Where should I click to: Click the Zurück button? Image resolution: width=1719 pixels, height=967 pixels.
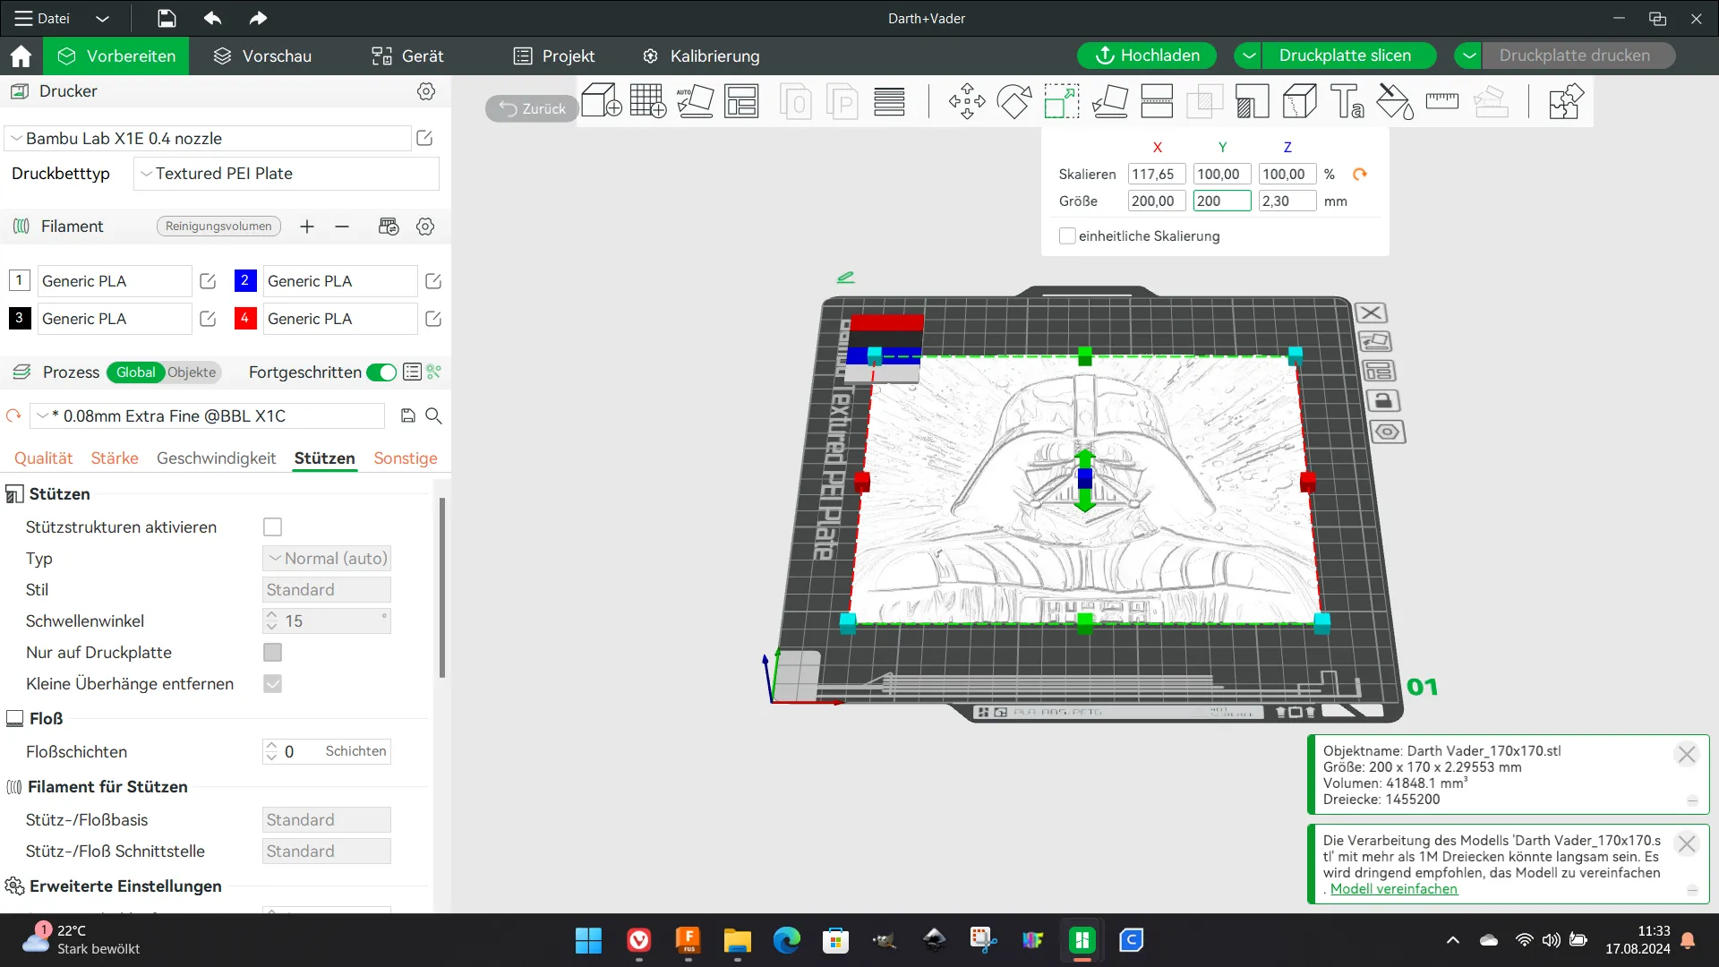(x=532, y=108)
